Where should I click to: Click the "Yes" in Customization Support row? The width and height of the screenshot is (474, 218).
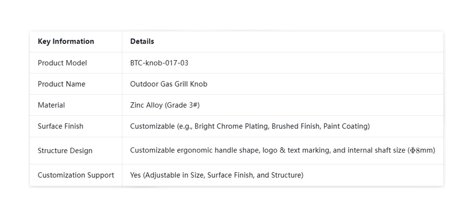[x=136, y=175]
